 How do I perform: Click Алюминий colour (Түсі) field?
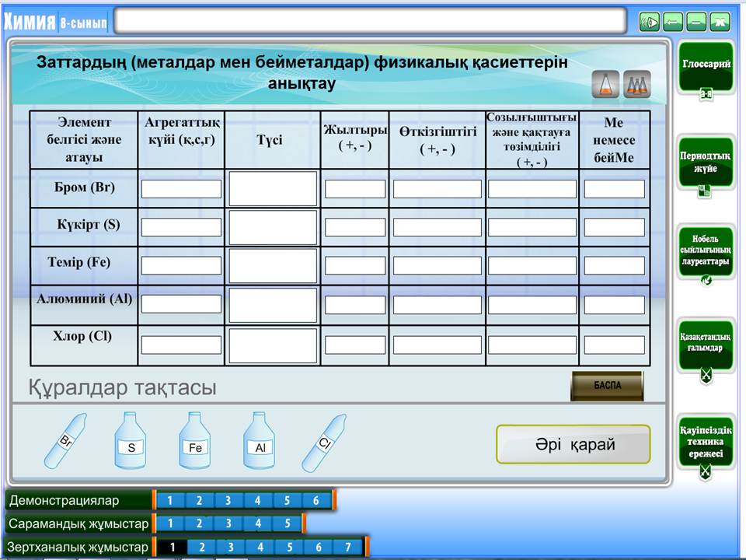[x=273, y=305]
